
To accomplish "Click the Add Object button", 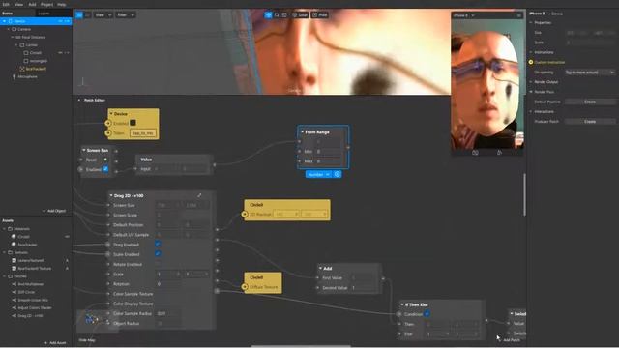I will click(54, 211).
